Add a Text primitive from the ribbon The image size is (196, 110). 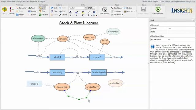click(x=32, y=8)
